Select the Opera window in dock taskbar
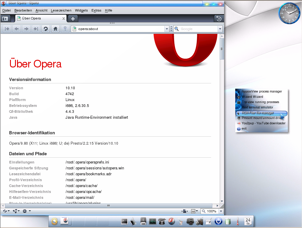 [66, 221]
